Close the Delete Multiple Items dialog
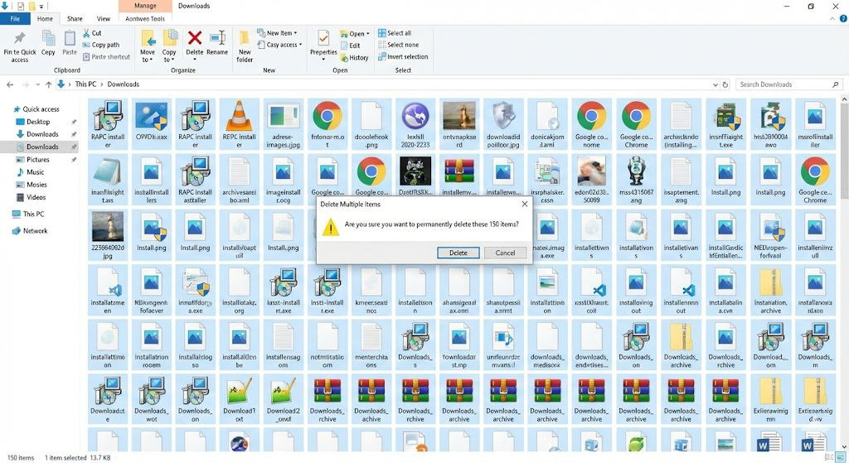The image size is (849, 463). tap(524, 204)
